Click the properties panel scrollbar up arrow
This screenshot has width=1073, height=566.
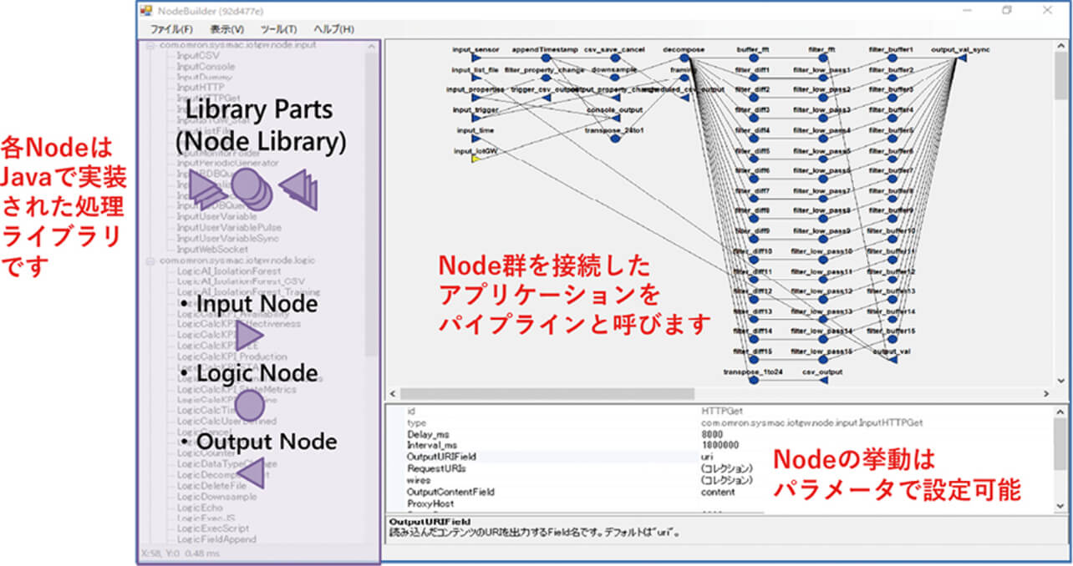click(x=1060, y=412)
